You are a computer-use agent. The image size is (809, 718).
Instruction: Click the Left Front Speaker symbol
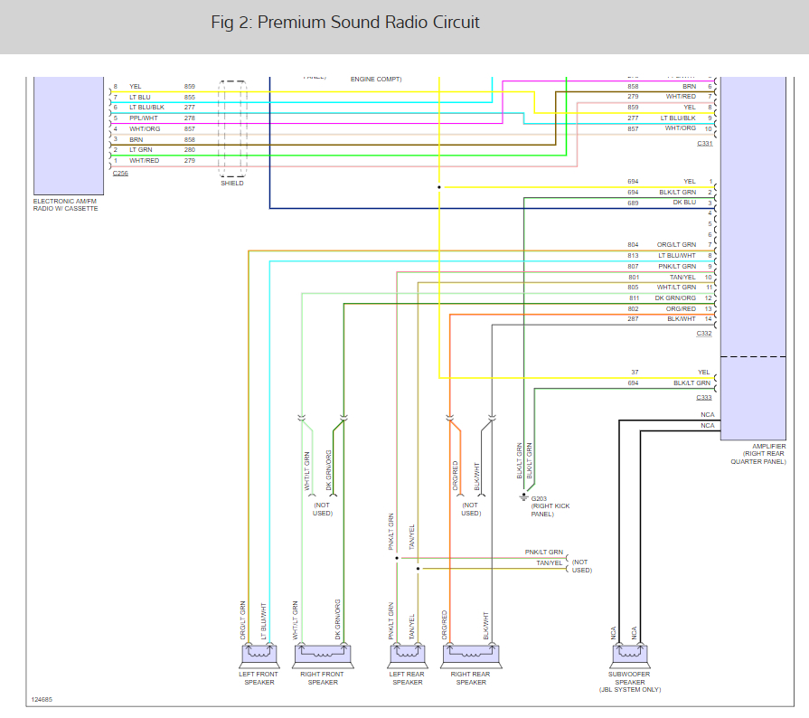[x=259, y=657]
